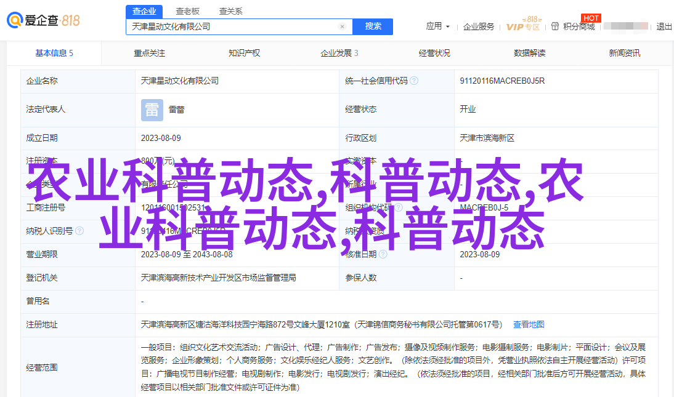Image resolution: width=674 pixels, height=397 pixels.
Task: Select the credit code 91120116MACREB0J5R
Action: pyautogui.click(x=502, y=81)
